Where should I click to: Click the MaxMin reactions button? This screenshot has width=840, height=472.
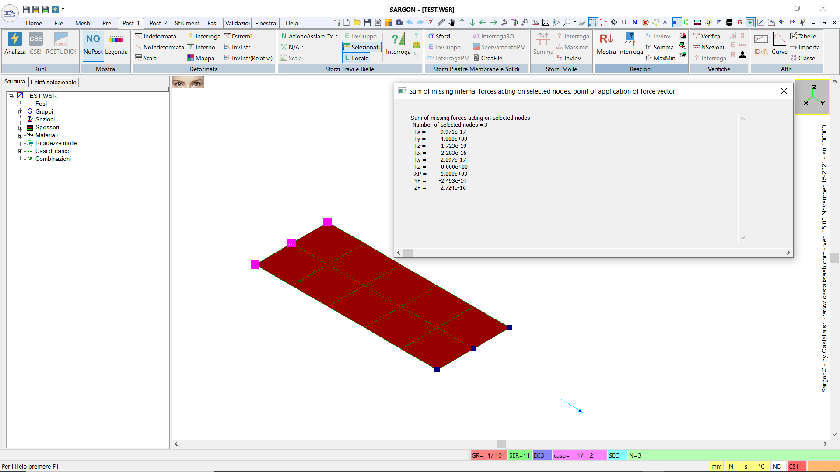tap(660, 58)
